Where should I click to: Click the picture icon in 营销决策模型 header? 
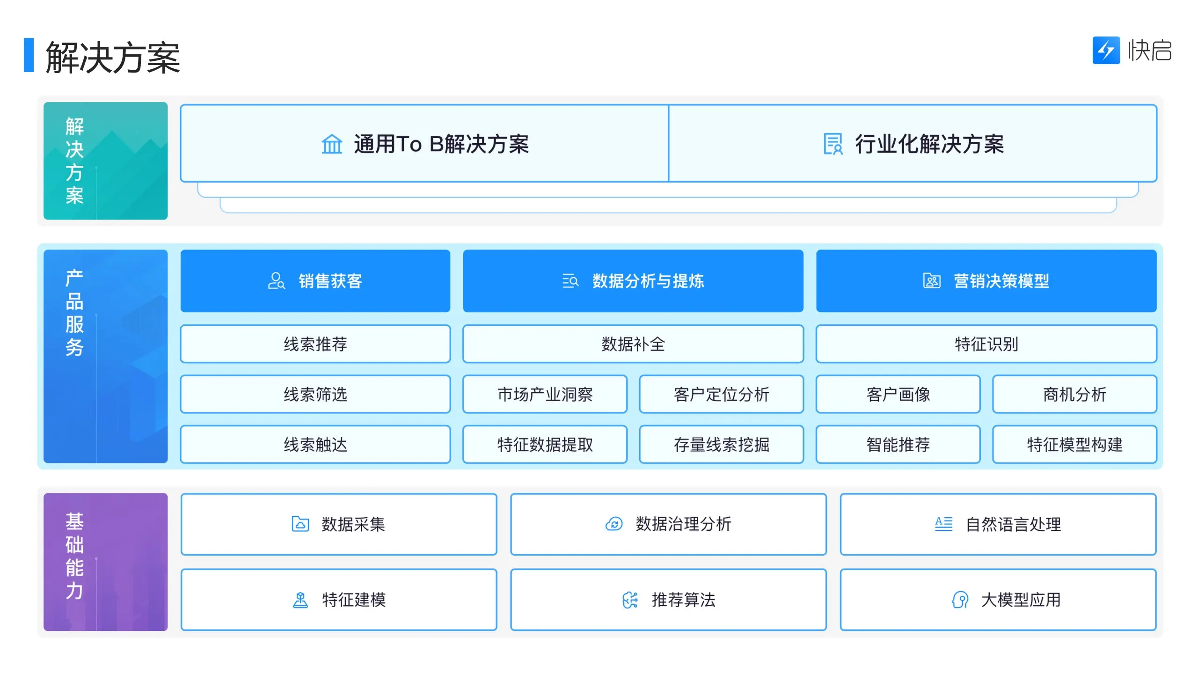click(932, 281)
